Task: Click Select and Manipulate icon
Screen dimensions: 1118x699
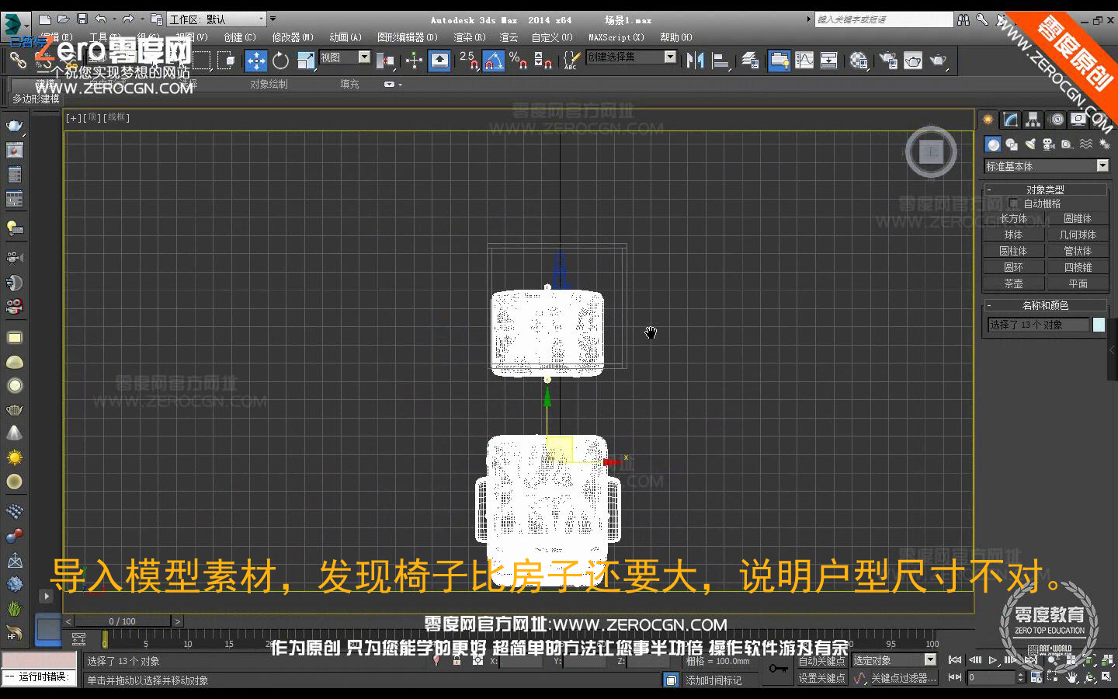Action: pyautogui.click(x=414, y=61)
